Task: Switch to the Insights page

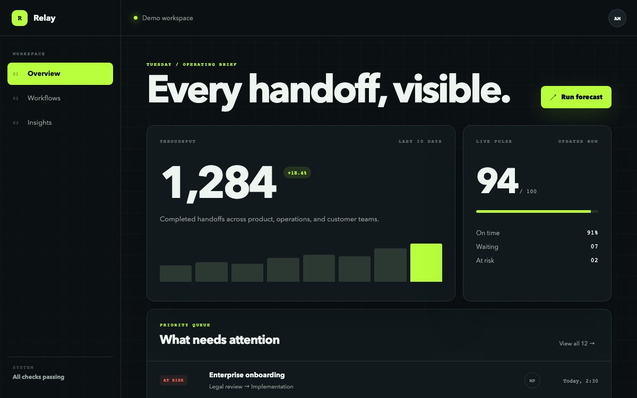Action: [60, 123]
